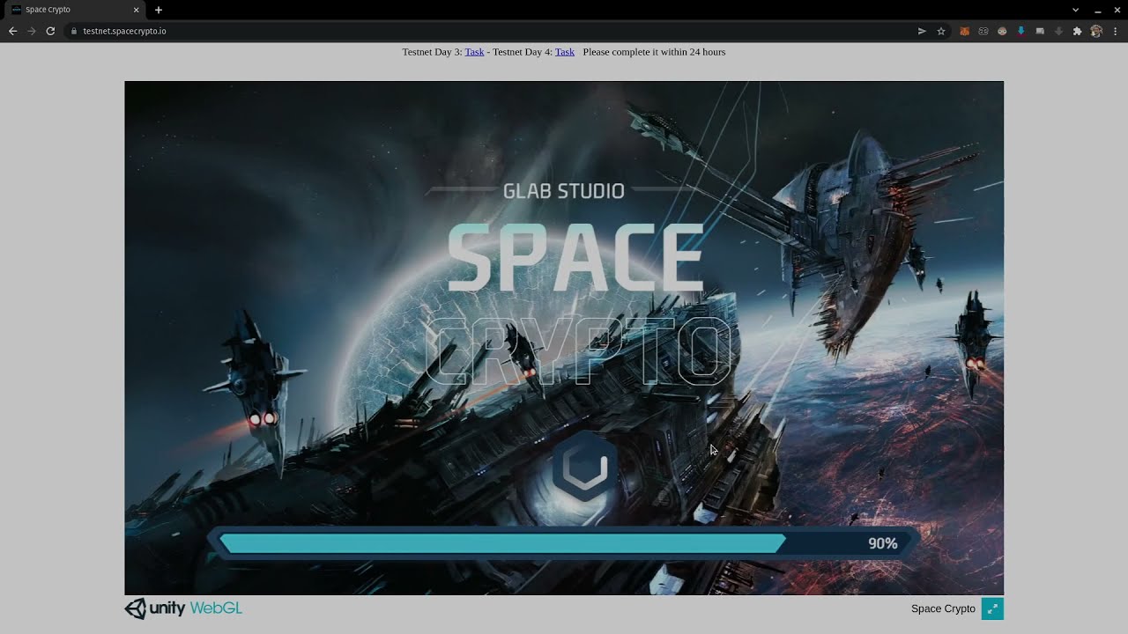Click the Unity WebGL logo
Viewport: 1128px width, 634px height.
click(x=183, y=608)
